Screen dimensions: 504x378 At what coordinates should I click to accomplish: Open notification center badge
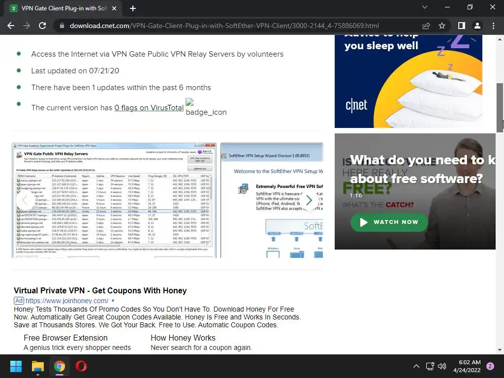[x=490, y=366]
